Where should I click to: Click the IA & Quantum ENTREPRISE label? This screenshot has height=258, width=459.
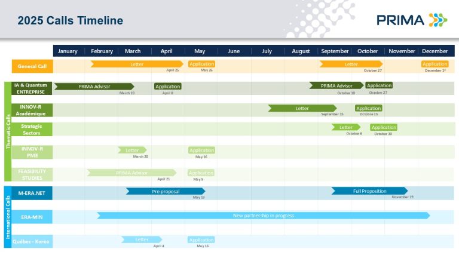coord(32,88)
